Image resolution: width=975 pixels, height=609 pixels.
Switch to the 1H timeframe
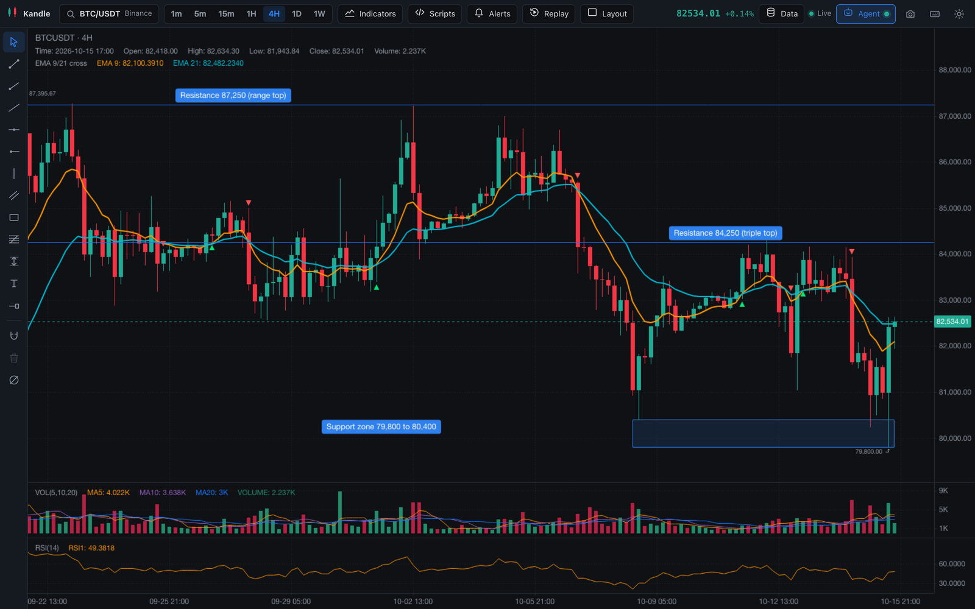(x=251, y=14)
